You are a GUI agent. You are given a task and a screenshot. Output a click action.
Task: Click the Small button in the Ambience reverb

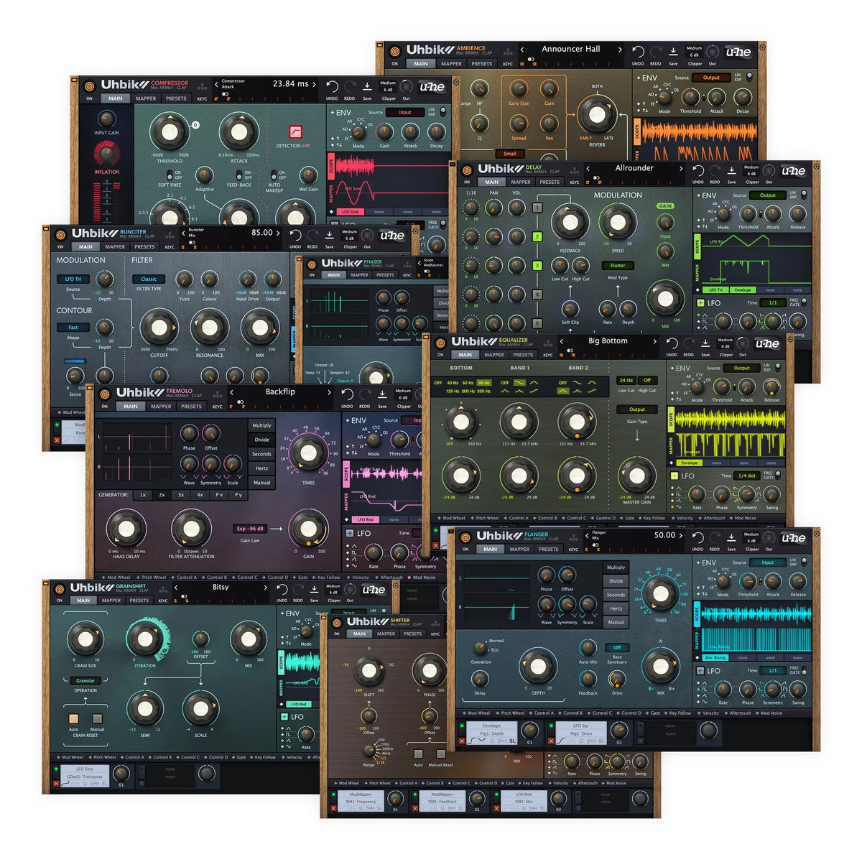pyautogui.click(x=511, y=154)
